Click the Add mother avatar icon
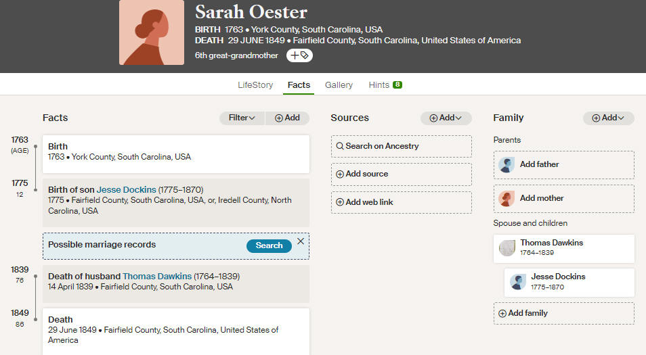The image size is (646, 355). tap(507, 199)
